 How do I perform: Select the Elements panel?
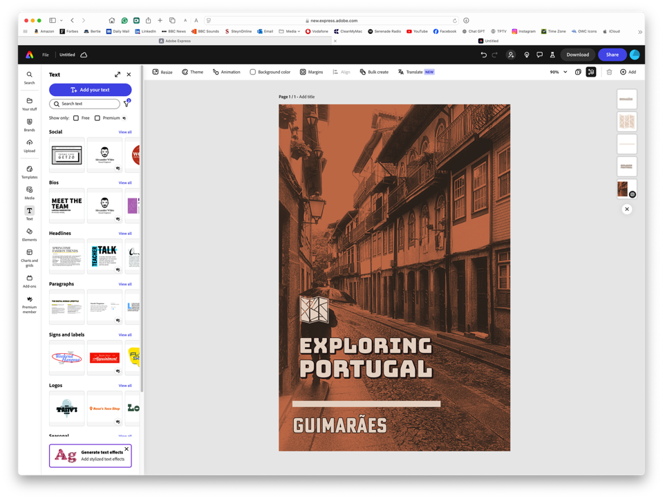[29, 234]
